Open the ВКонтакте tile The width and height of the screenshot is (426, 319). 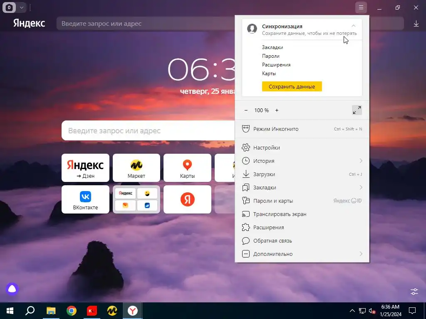click(x=85, y=199)
